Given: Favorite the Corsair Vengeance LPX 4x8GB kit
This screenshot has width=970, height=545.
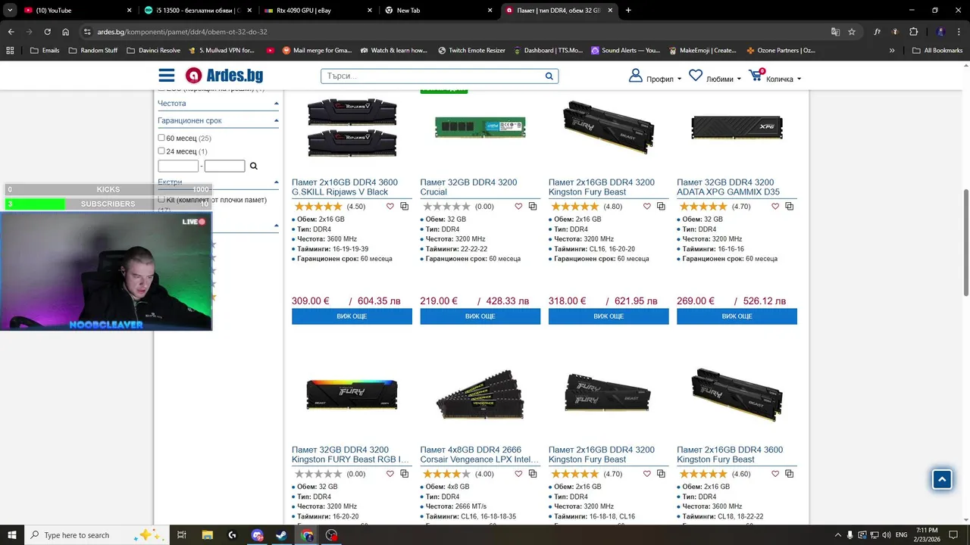Looking at the screenshot, I should click(519, 474).
